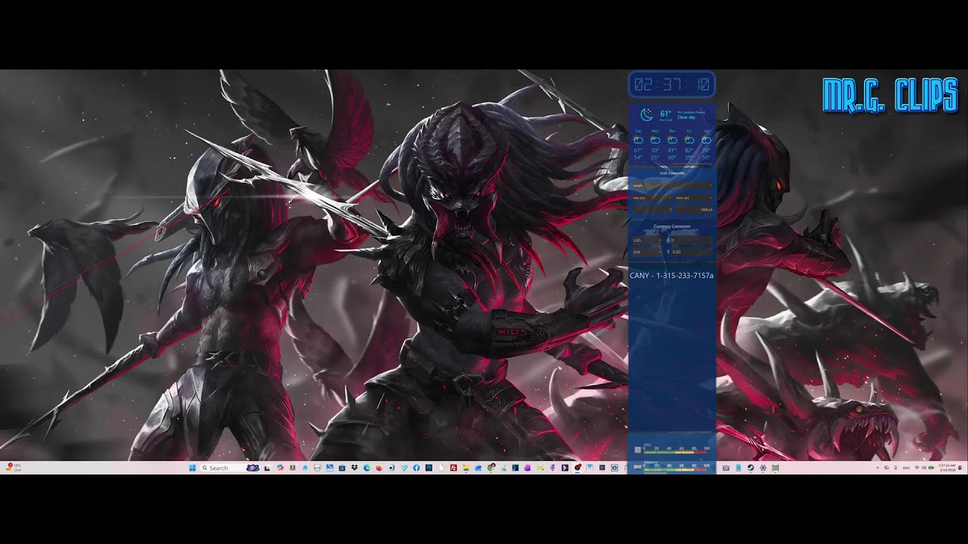The image size is (968, 544).
Task: Click the EUR amount result field
Action: (x=691, y=251)
